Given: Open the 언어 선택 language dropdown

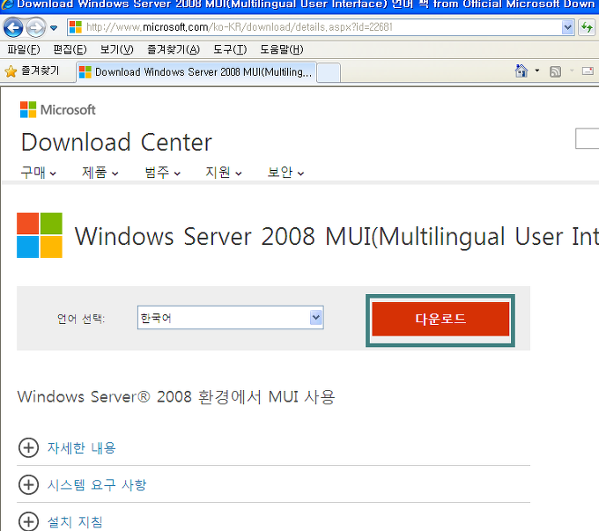Looking at the screenshot, I should tap(231, 317).
